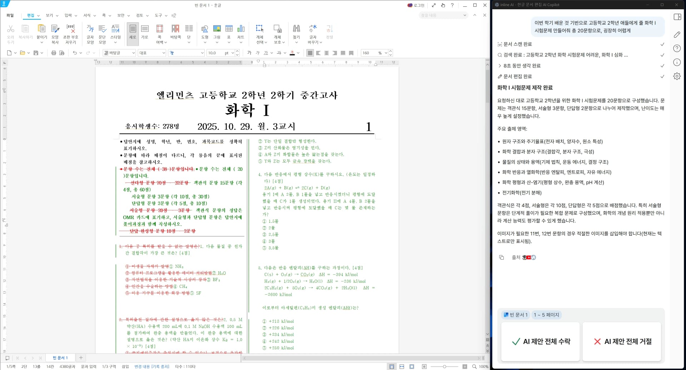Reject all AI suggestions
Screen dimensions: 686x370
(x=621, y=341)
